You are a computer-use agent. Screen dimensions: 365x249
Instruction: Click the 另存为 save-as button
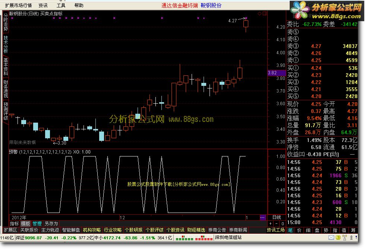51,224
